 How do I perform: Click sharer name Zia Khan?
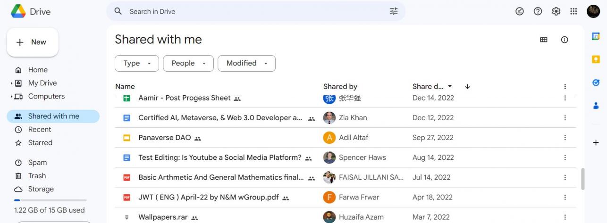click(353, 118)
